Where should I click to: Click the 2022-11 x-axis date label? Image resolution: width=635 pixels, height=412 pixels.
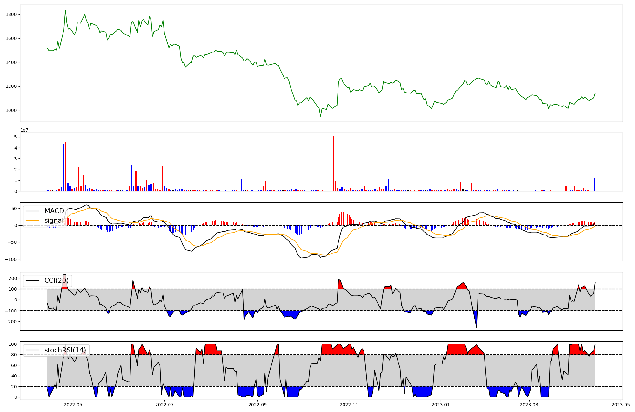point(349,405)
